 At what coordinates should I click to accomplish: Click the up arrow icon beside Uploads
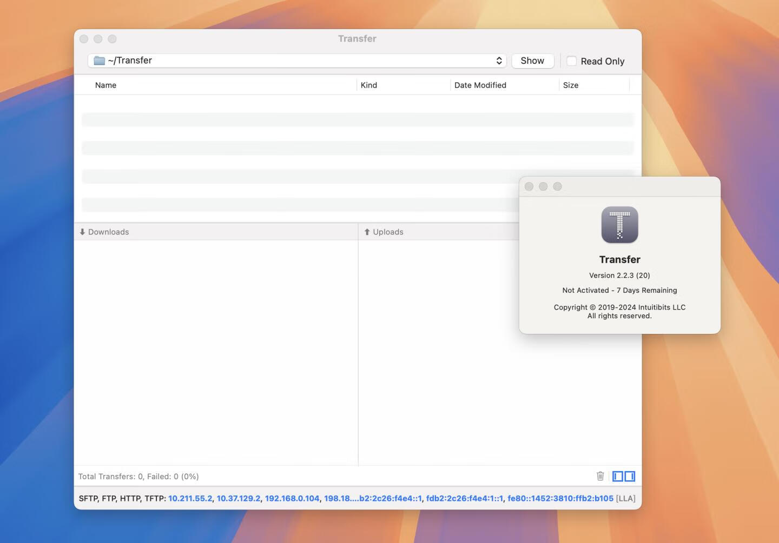coord(367,232)
